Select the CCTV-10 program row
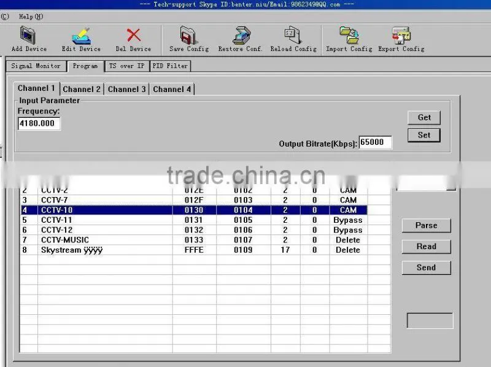491x367 pixels. coord(194,210)
